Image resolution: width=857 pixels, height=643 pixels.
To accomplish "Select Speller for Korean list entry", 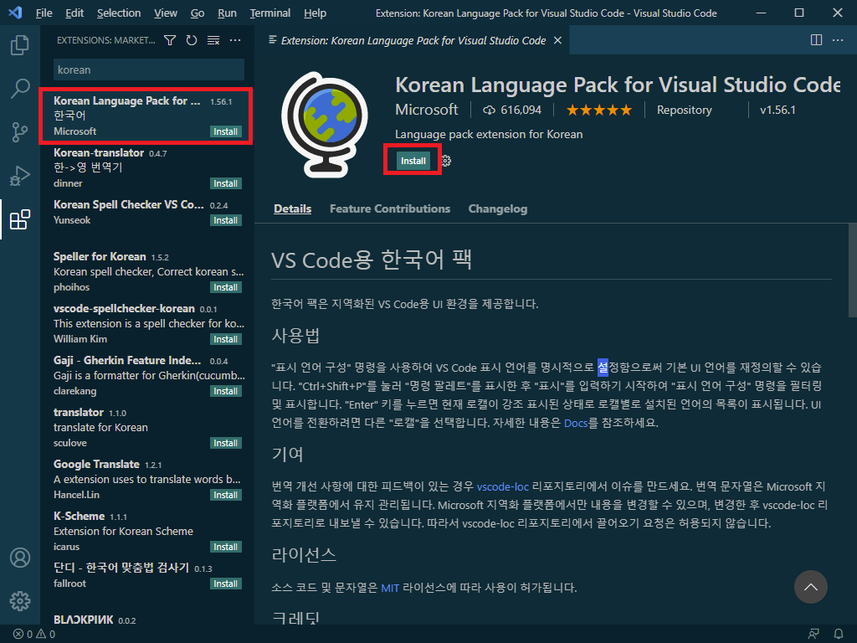I will pos(147,272).
